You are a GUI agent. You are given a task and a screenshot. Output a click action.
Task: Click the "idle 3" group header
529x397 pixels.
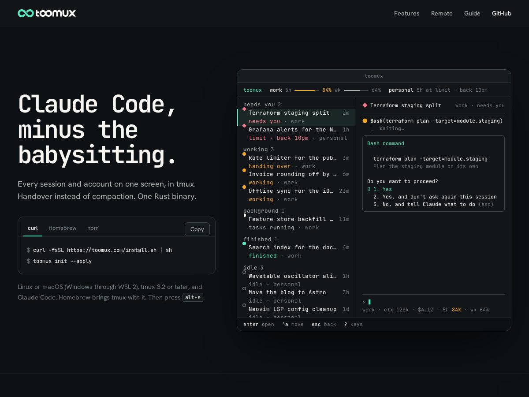[x=253, y=268]
